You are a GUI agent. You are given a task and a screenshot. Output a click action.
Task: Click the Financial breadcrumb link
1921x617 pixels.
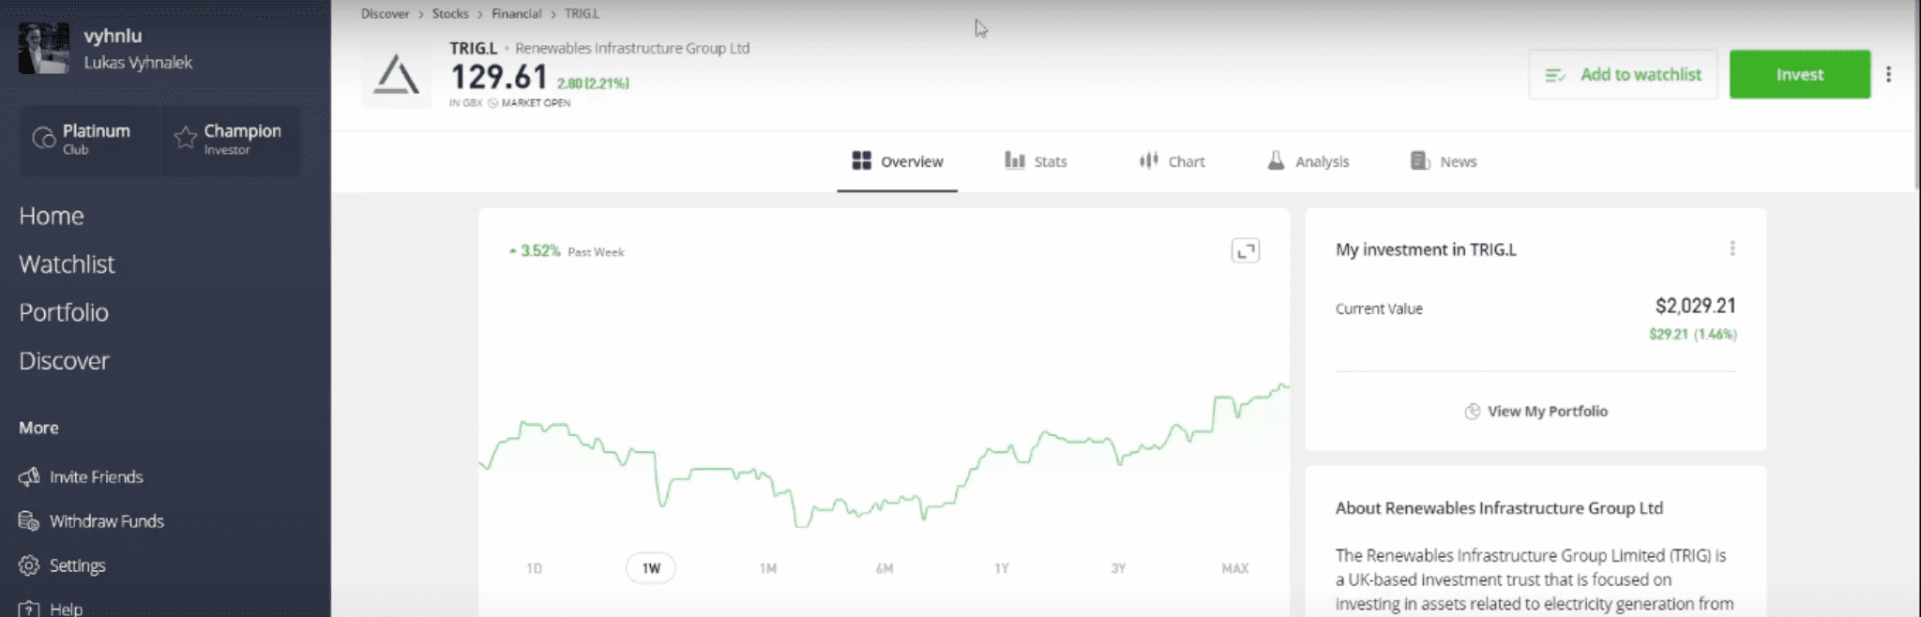(517, 14)
